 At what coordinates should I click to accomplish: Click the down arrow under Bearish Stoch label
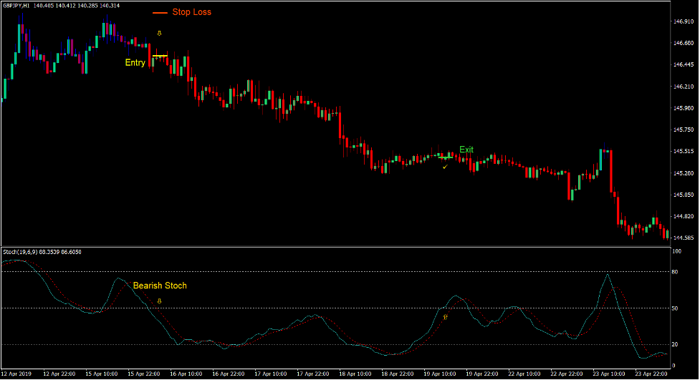[159, 301]
